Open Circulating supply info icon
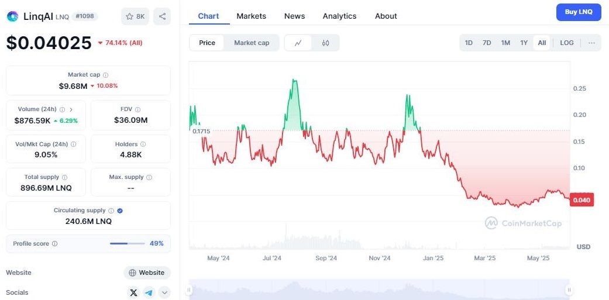 point(111,211)
